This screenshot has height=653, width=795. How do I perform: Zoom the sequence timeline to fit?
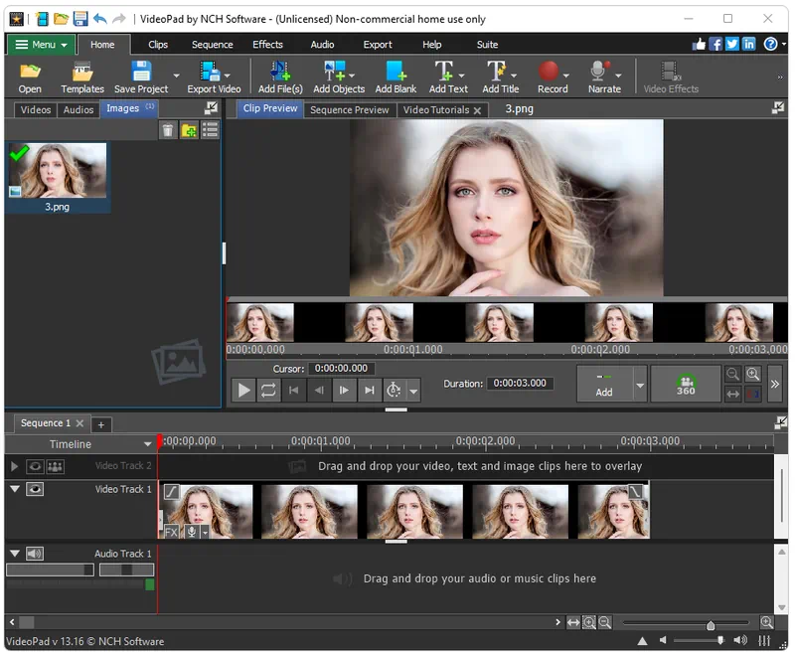(x=573, y=622)
